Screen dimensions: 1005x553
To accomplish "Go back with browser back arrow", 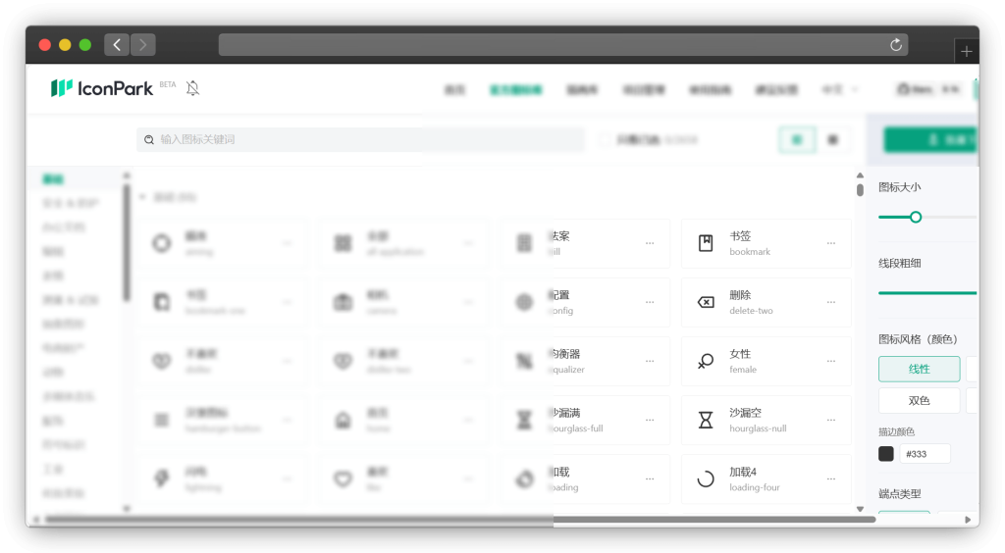I will (x=118, y=45).
